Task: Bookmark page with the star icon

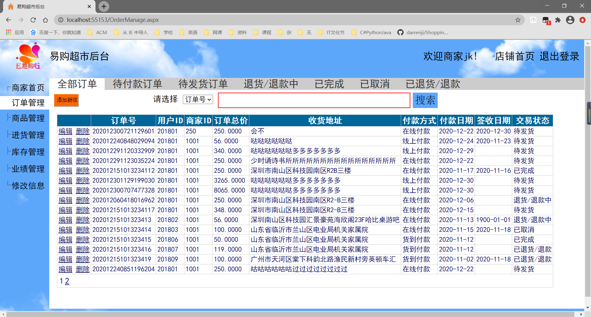Action: pos(518,20)
